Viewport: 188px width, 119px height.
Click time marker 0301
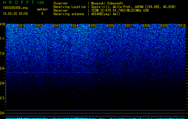tap(21, 26)
